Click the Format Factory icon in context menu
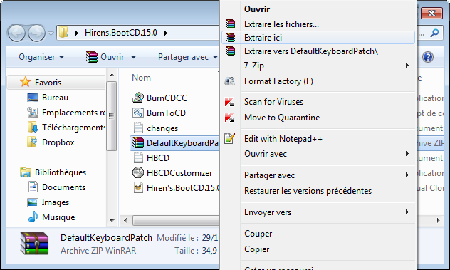Image resolution: width=450 pixels, height=270 pixels. (229, 81)
